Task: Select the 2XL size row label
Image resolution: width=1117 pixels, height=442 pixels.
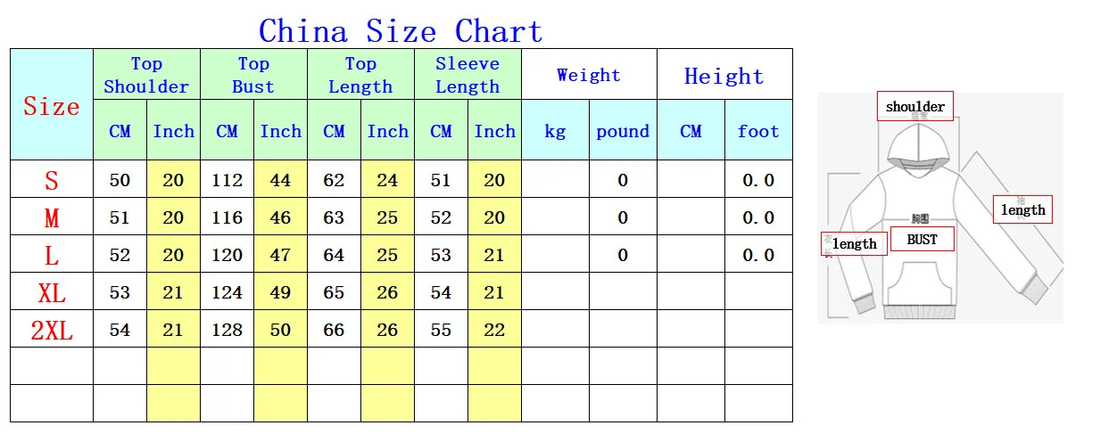Action: 52,329
